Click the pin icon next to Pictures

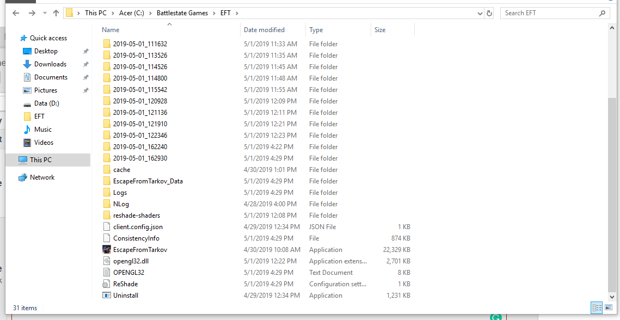(85, 90)
